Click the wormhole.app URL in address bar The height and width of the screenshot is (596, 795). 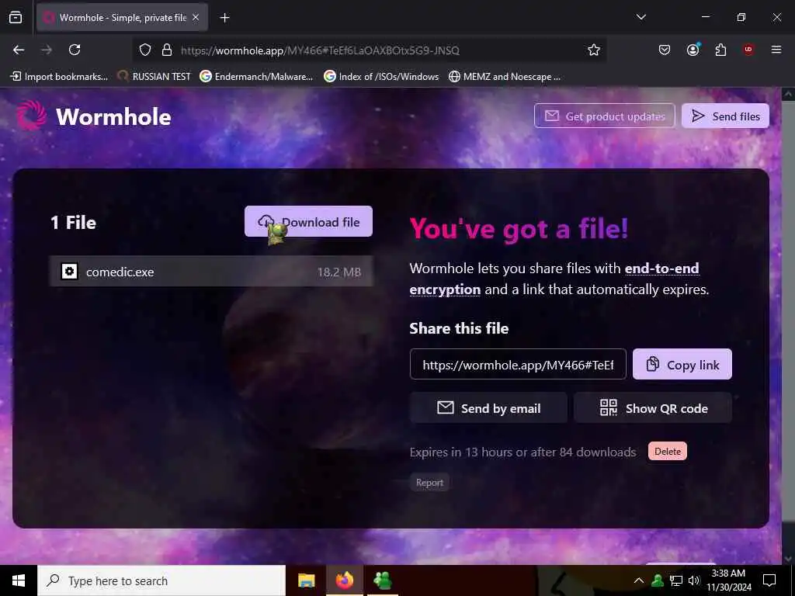pyautogui.click(x=320, y=50)
